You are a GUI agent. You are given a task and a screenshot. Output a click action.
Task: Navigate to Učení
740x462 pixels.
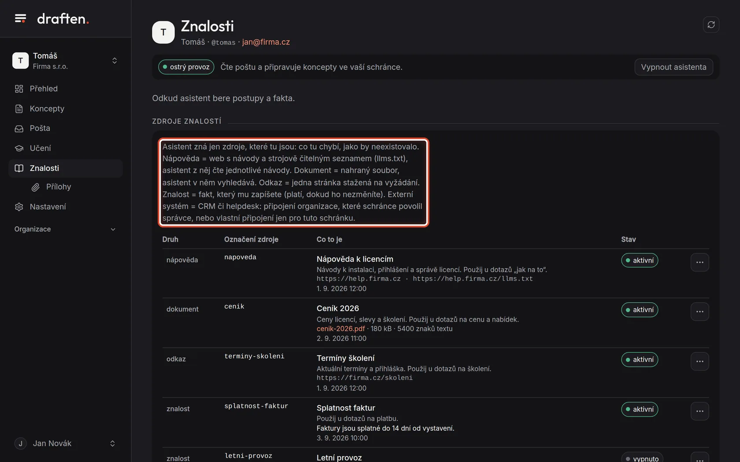66,148
